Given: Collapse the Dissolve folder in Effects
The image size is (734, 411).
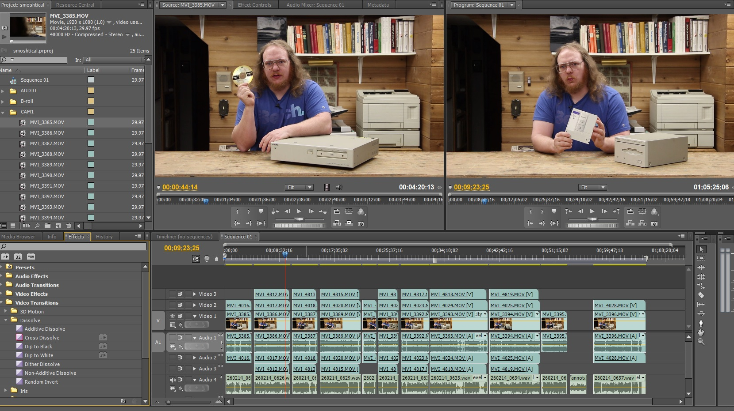Looking at the screenshot, I should click(x=6, y=321).
